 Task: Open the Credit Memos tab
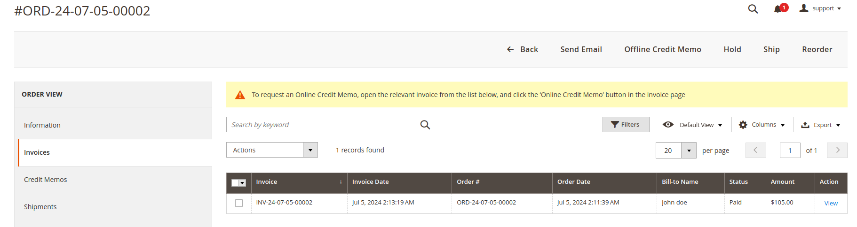[x=46, y=180]
